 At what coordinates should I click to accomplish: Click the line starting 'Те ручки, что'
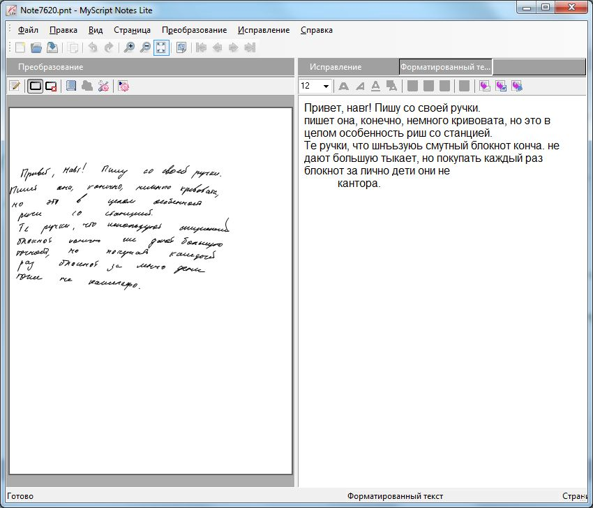point(432,146)
